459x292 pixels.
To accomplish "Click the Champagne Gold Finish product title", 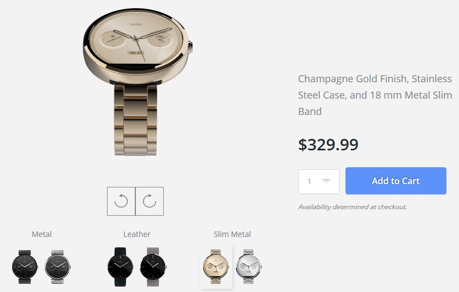I will 375,95.
